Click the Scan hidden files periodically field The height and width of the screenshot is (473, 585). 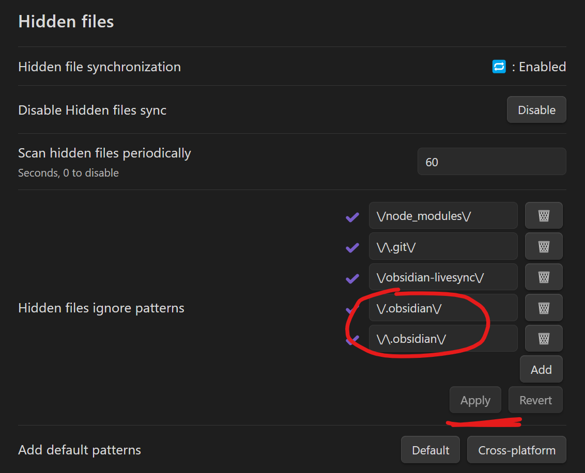tap(491, 162)
